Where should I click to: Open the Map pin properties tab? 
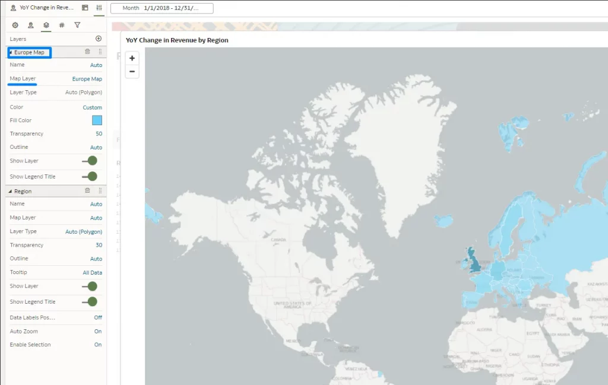[x=30, y=26]
